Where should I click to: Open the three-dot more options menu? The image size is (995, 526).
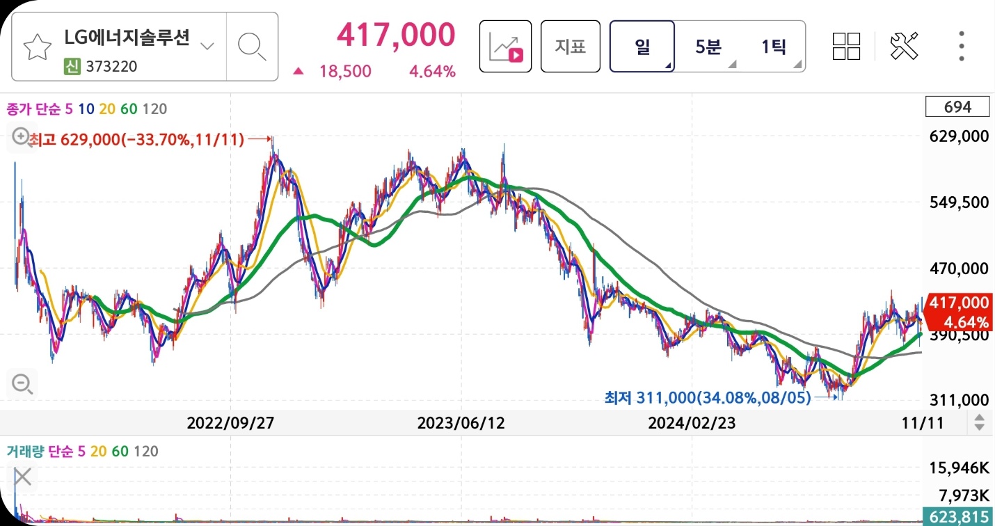tap(962, 46)
